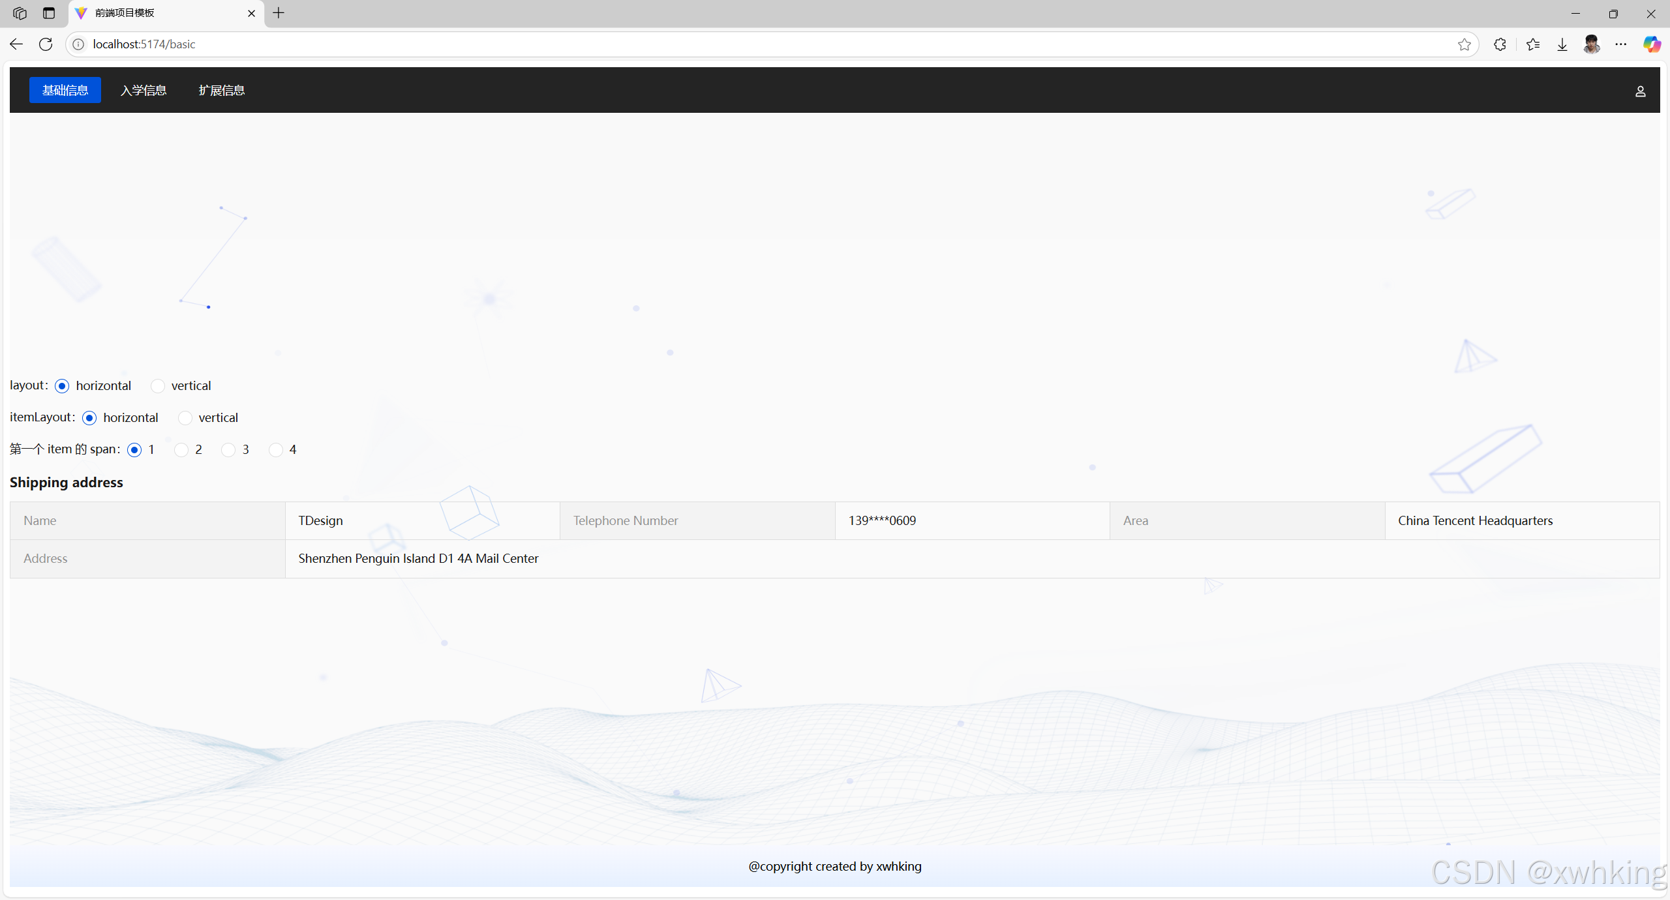Switch to 入学信息 menu item
This screenshot has width=1670, height=900.
point(144,91)
